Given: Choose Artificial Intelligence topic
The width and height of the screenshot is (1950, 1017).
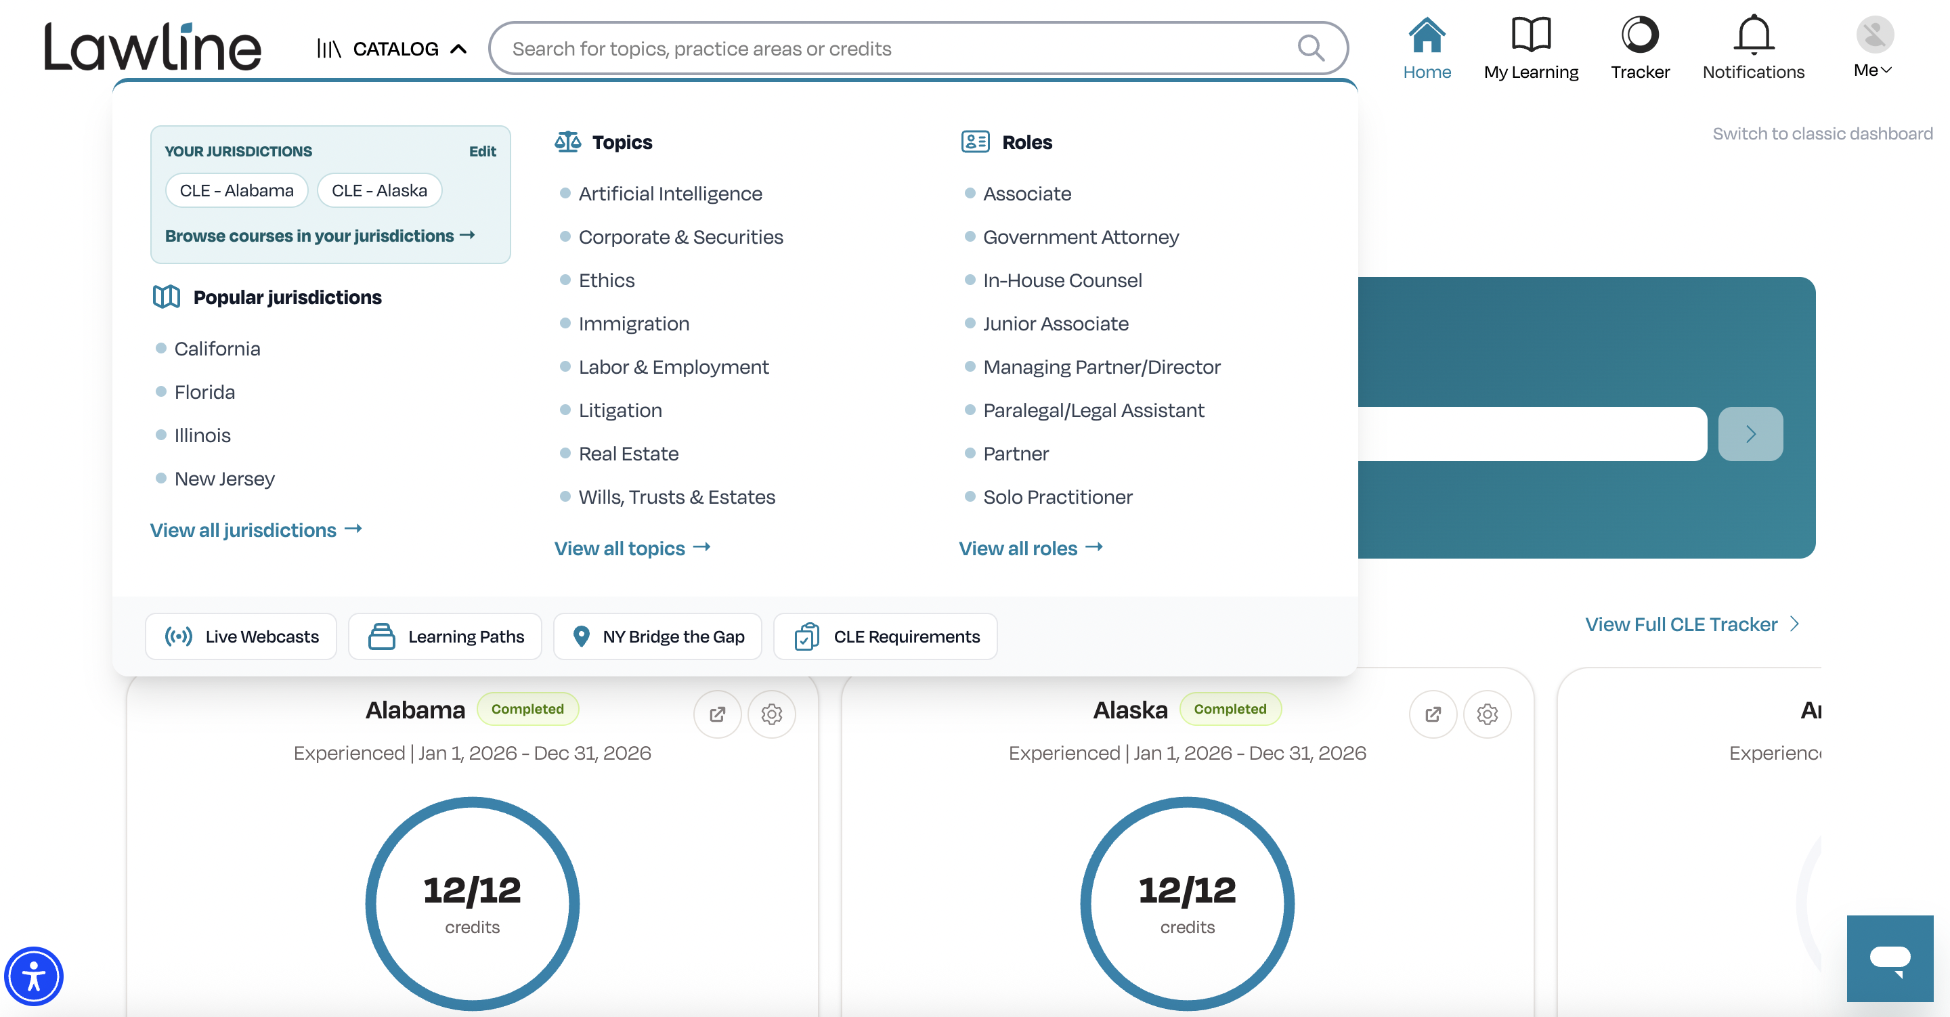Looking at the screenshot, I should click(x=670, y=194).
